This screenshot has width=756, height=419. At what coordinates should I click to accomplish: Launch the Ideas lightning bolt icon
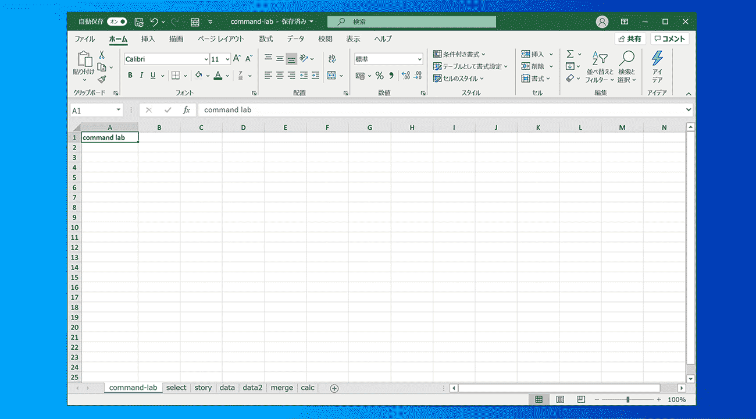tap(657, 58)
